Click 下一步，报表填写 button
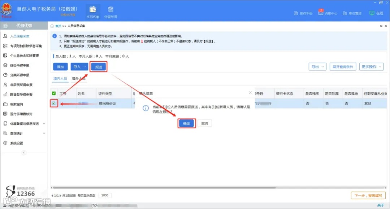The width and height of the screenshot is (390, 209). (368, 196)
